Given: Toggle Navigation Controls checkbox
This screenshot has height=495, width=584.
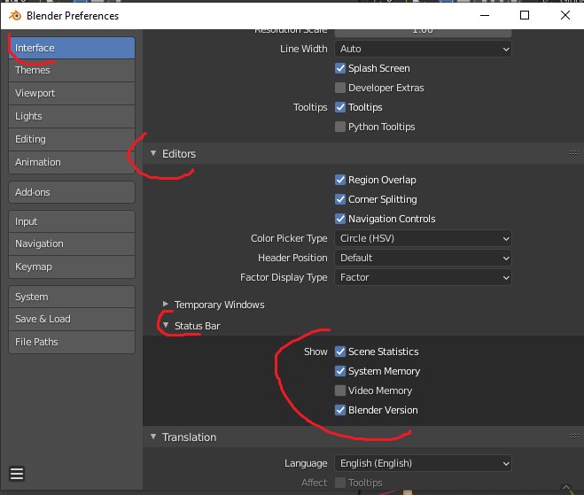Looking at the screenshot, I should click(x=340, y=219).
